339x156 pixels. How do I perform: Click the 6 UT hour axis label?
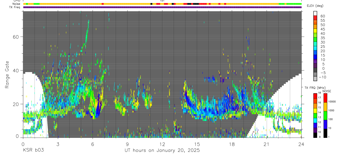(92, 144)
